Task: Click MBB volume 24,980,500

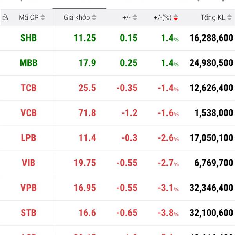Action: (x=211, y=63)
